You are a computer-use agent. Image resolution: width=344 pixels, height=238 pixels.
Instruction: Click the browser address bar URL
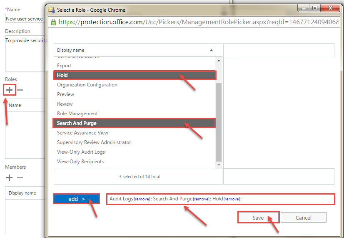coord(199,22)
